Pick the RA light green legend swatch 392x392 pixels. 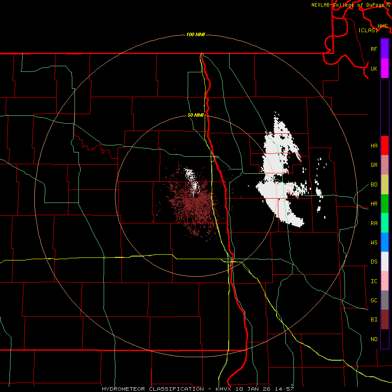tap(385, 223)
